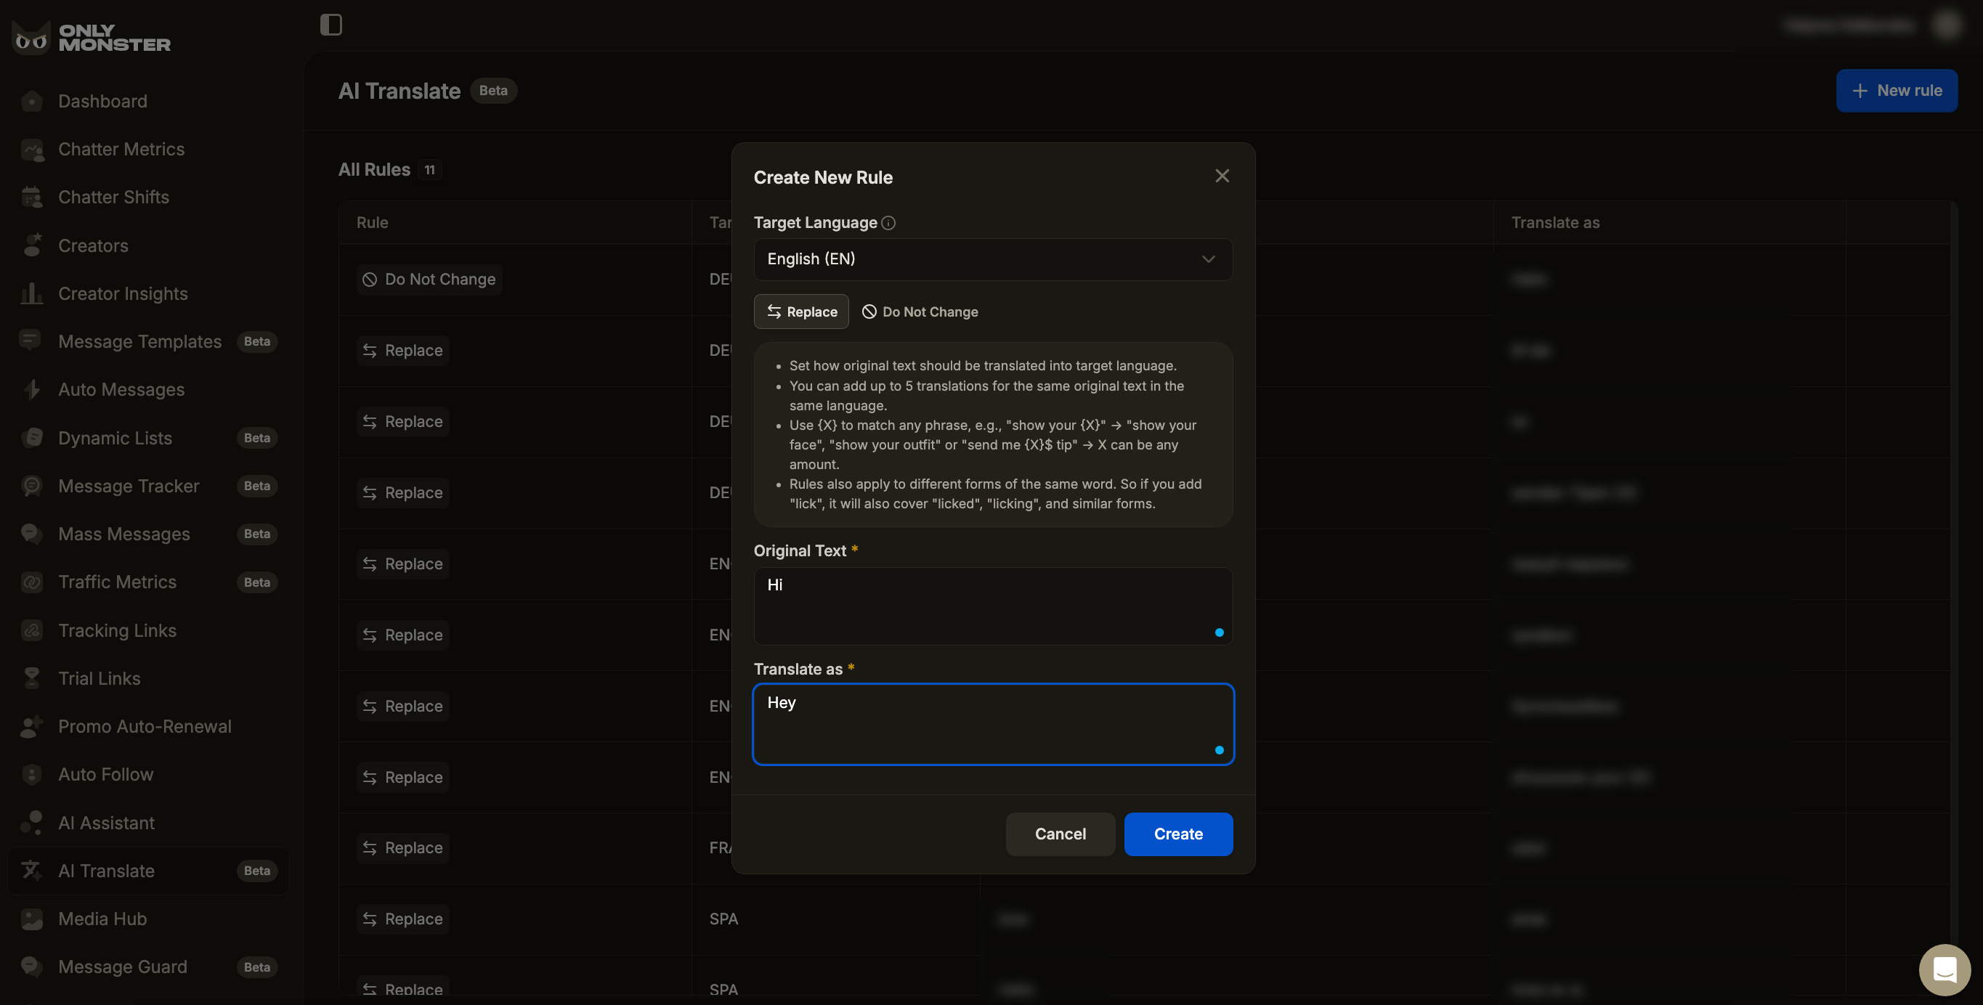Open Message Templates in the sidebar
Screen dimensions: 1983x1005
(139, 342)
